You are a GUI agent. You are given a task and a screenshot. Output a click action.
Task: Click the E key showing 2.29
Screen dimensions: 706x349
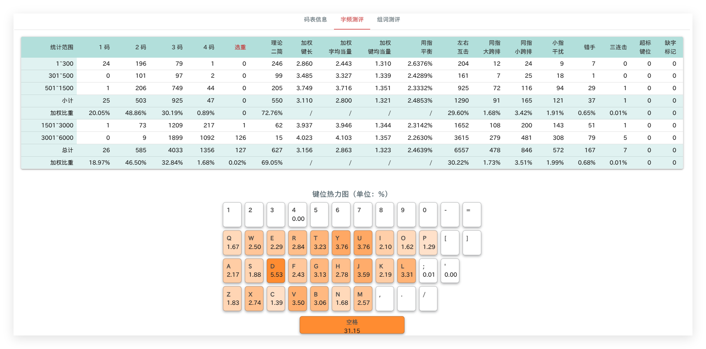(x=276, y=243)
